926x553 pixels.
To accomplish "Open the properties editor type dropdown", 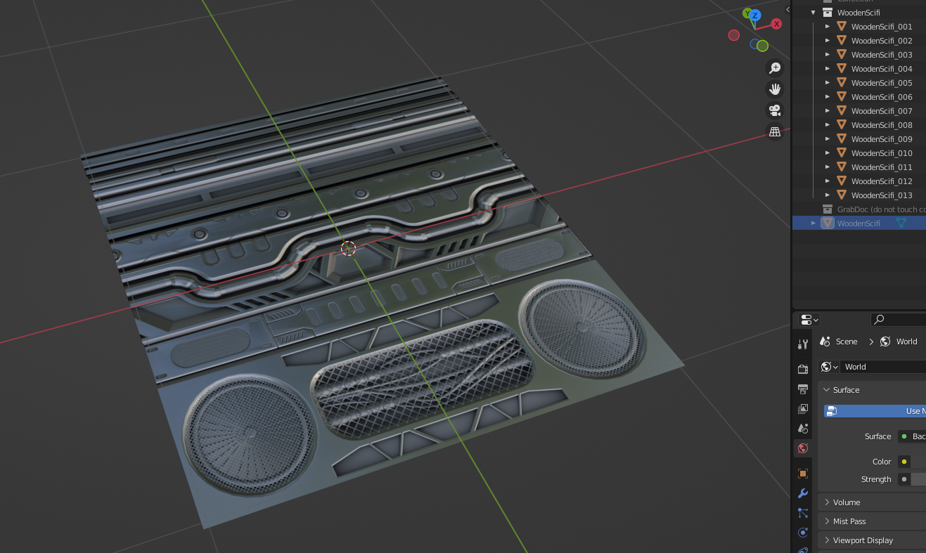I will pos(809,320).
